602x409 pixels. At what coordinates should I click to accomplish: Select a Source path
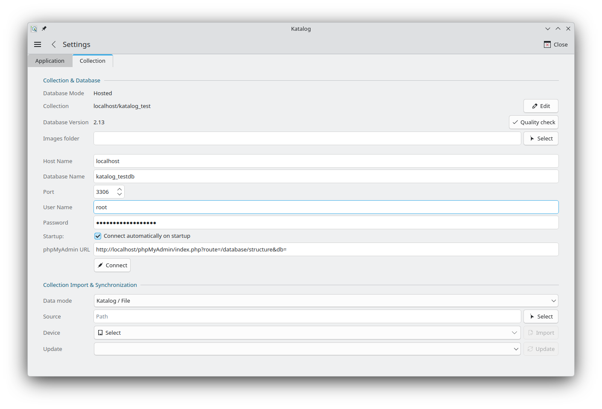point(541,316)
